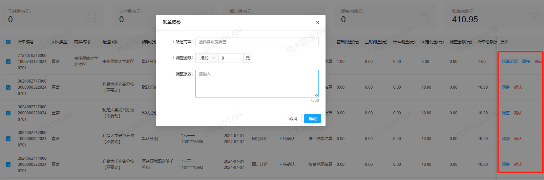Click the 调整金额 amount input showing 0
The image size is (544, 180).
point(231,58)
